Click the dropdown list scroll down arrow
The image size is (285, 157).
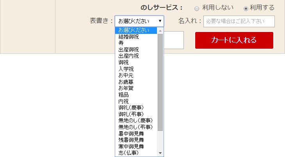(160, 153)
